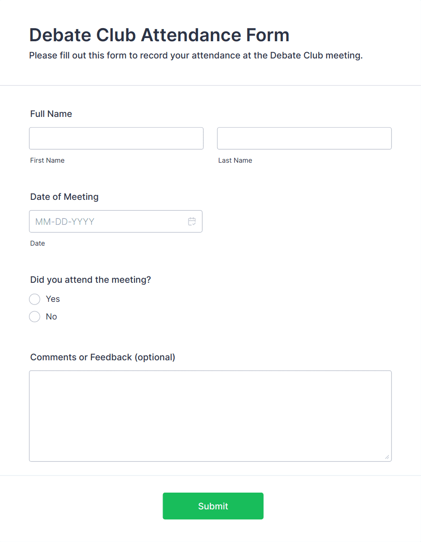Viewport: 421px width, 542px height.
Task: Click the "Date of Meeting" label
Action: point(64,197)
